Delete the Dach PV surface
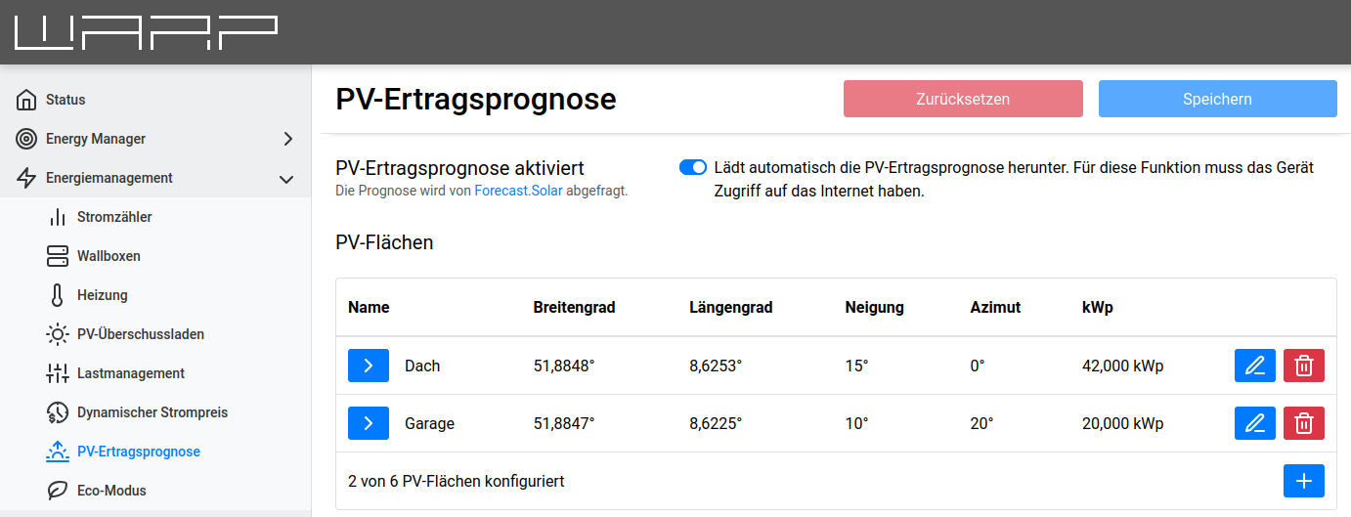This screenshot has height=517, width=1351. [1303, 366]
